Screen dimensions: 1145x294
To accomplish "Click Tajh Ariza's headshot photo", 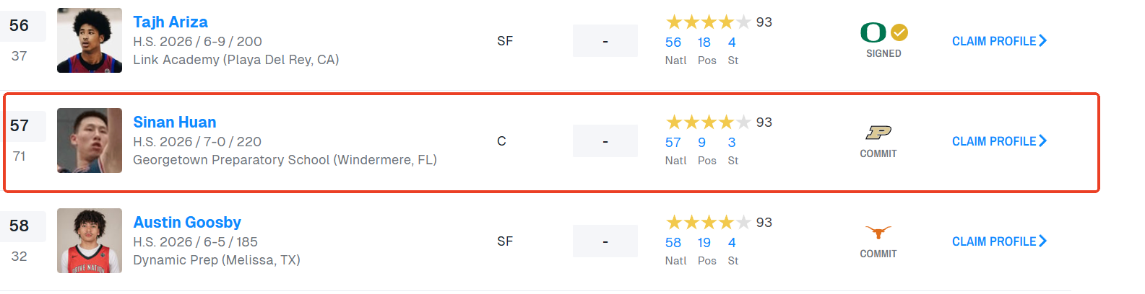I will pyautogui.click(x=90, y=40).
